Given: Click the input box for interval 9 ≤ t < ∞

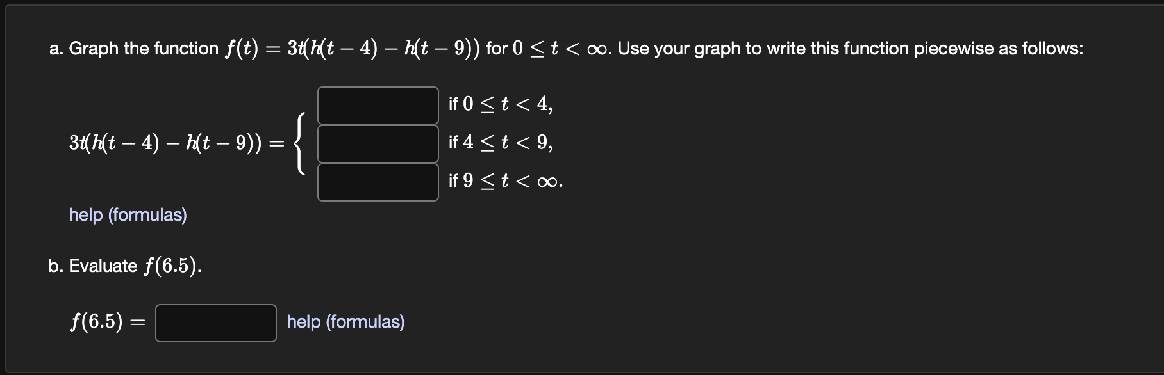Looking at the screenshot, I should coord(377,184).
